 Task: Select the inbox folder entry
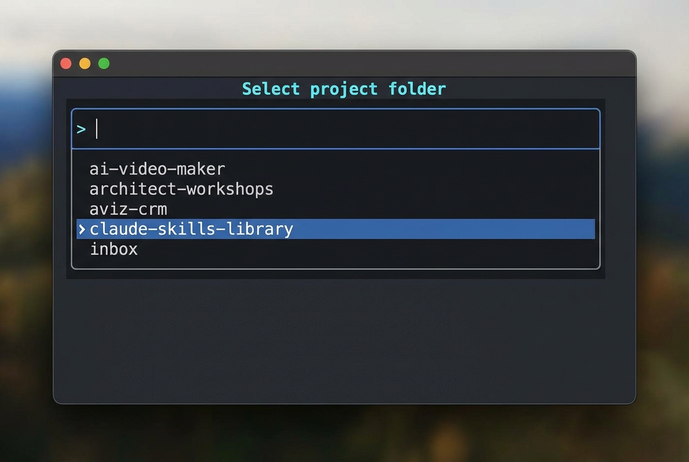(x=113, y=250)
